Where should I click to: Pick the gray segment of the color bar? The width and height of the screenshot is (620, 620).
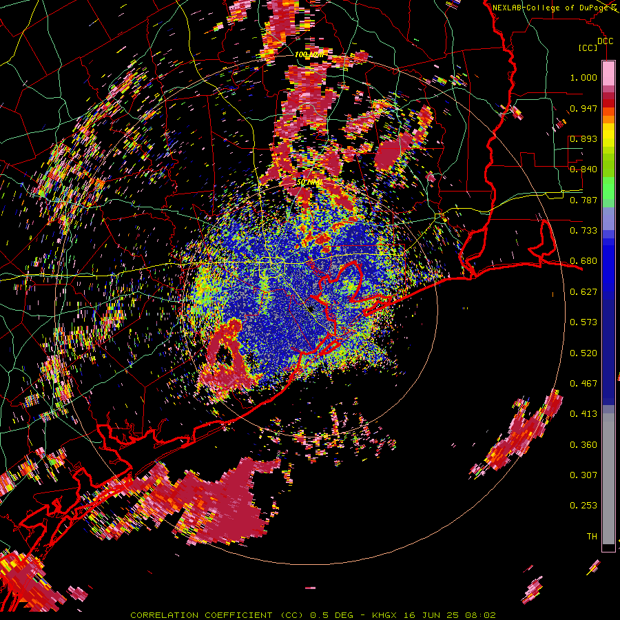click(608, 479)
